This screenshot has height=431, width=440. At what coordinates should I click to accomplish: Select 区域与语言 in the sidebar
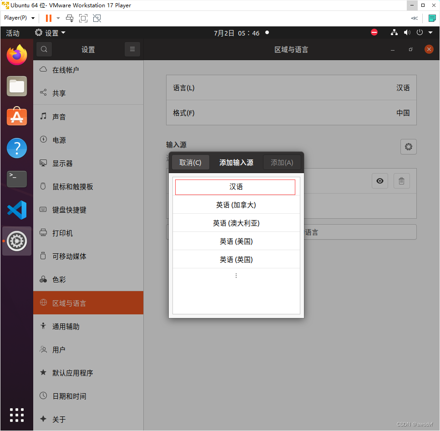pyautogui.click(x=88, y=303)
